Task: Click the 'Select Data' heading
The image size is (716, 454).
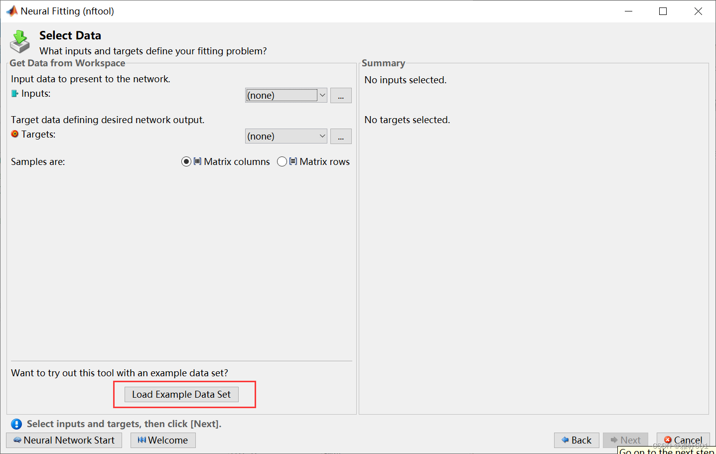Action: [x=70, y=35]
